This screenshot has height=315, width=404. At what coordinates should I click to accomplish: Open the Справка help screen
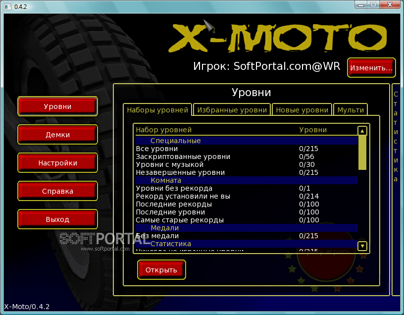click(57, 191)
